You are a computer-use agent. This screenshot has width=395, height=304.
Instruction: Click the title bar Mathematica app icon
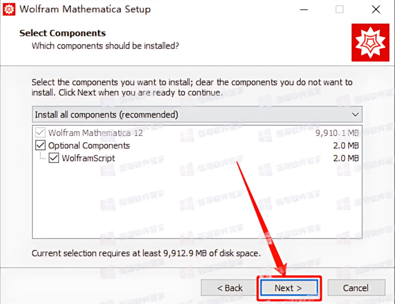coord(9,9)
